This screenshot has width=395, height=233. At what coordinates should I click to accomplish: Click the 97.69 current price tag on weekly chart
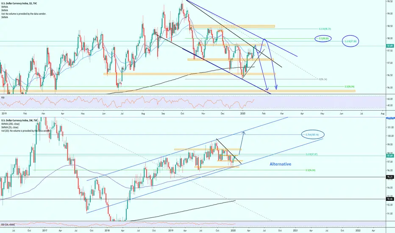coord(390,156)
